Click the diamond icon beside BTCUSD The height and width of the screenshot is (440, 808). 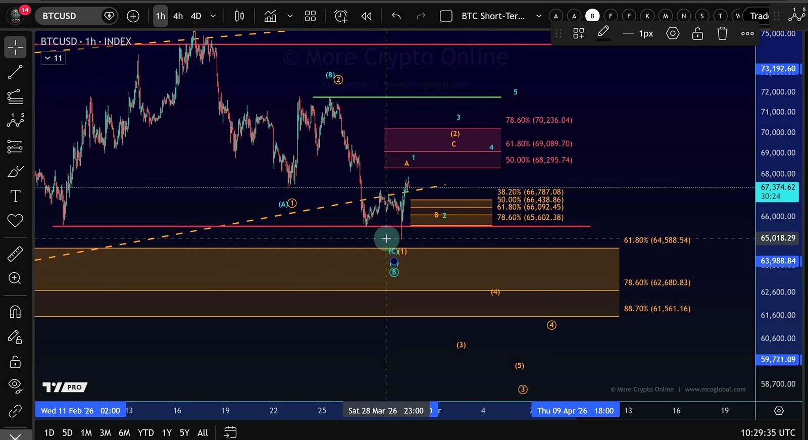(109, 16)
